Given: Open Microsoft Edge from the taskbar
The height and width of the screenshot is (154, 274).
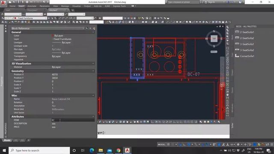Looking at the screenshot, I should click(92, 150).
